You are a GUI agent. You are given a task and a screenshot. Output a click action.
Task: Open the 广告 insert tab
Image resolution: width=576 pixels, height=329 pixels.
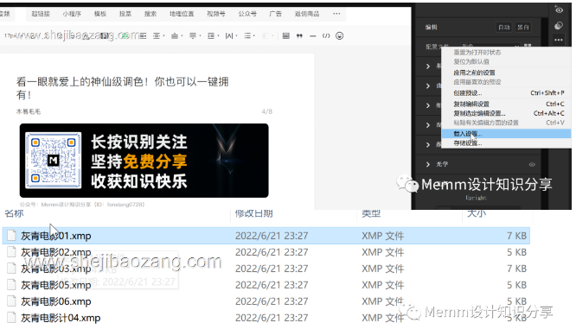pos(276,14)
